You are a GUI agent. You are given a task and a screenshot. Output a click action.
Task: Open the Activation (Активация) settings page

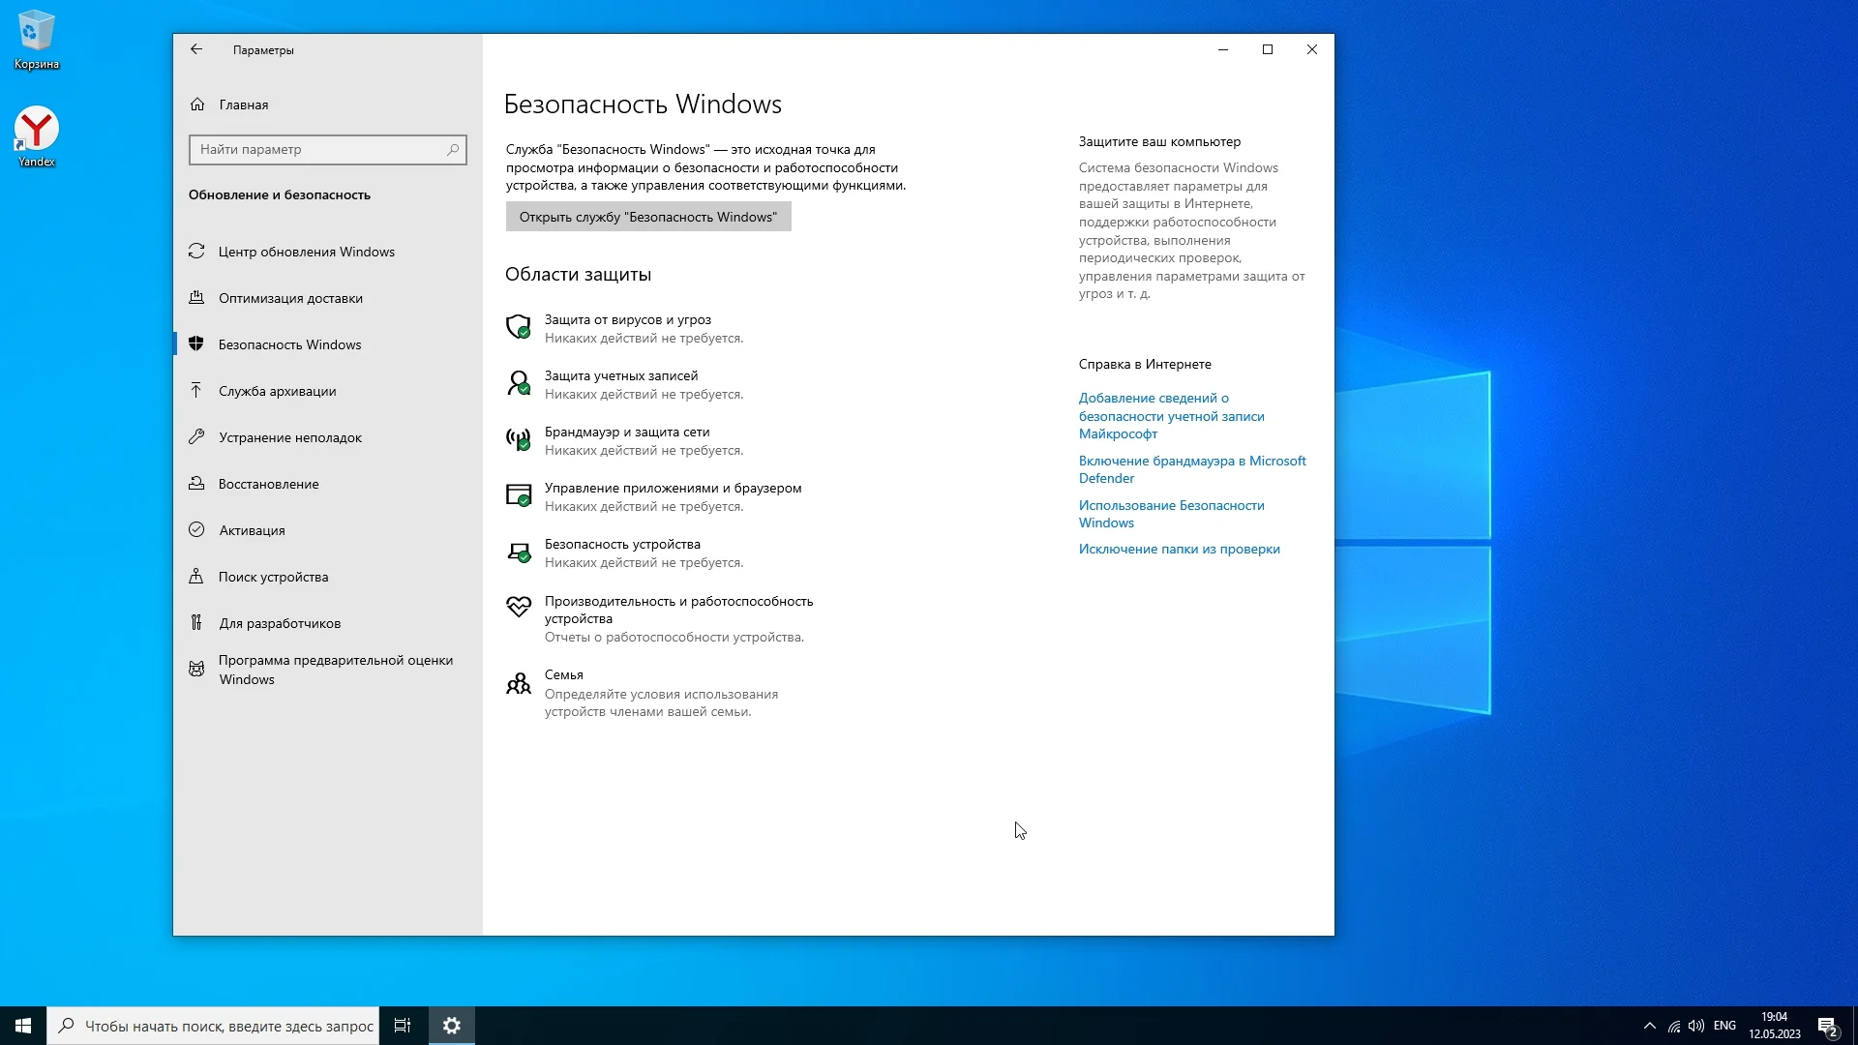pos(252,530)
